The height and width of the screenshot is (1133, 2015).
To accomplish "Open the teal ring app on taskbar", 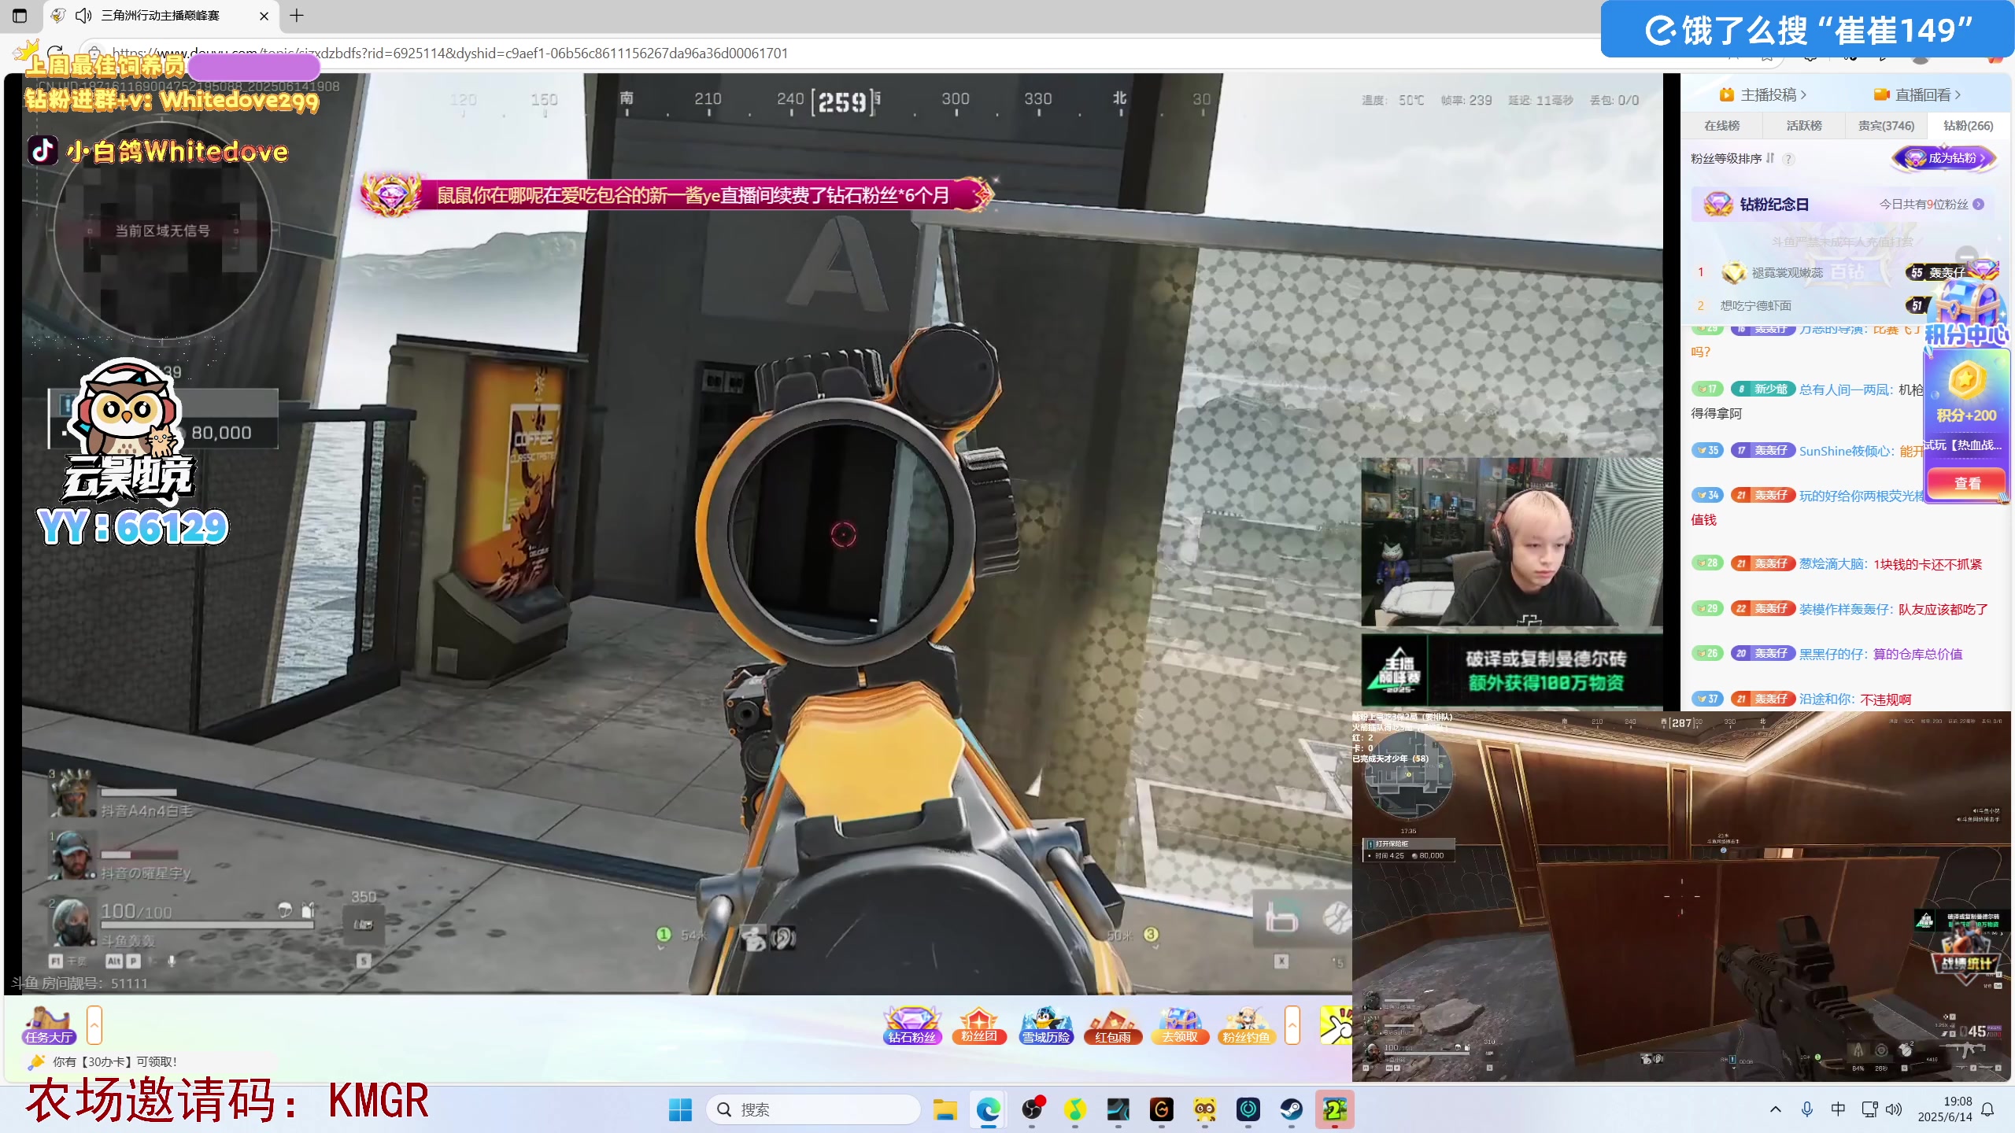I will pyautogui.click(x=1248, y=1109).
